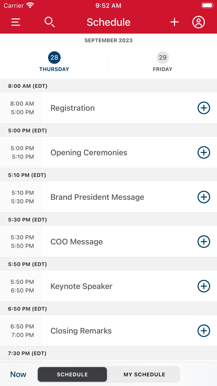The height and width of the screenshot is (386, 217).
Task: Toggle Brand President Message session plus circle
Action: [x=204, y=197]
